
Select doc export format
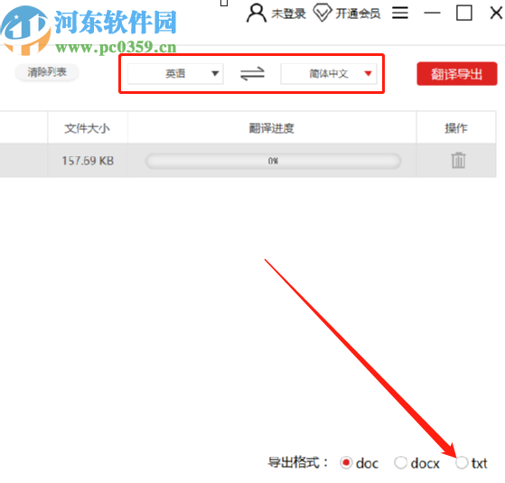[346, 463]
